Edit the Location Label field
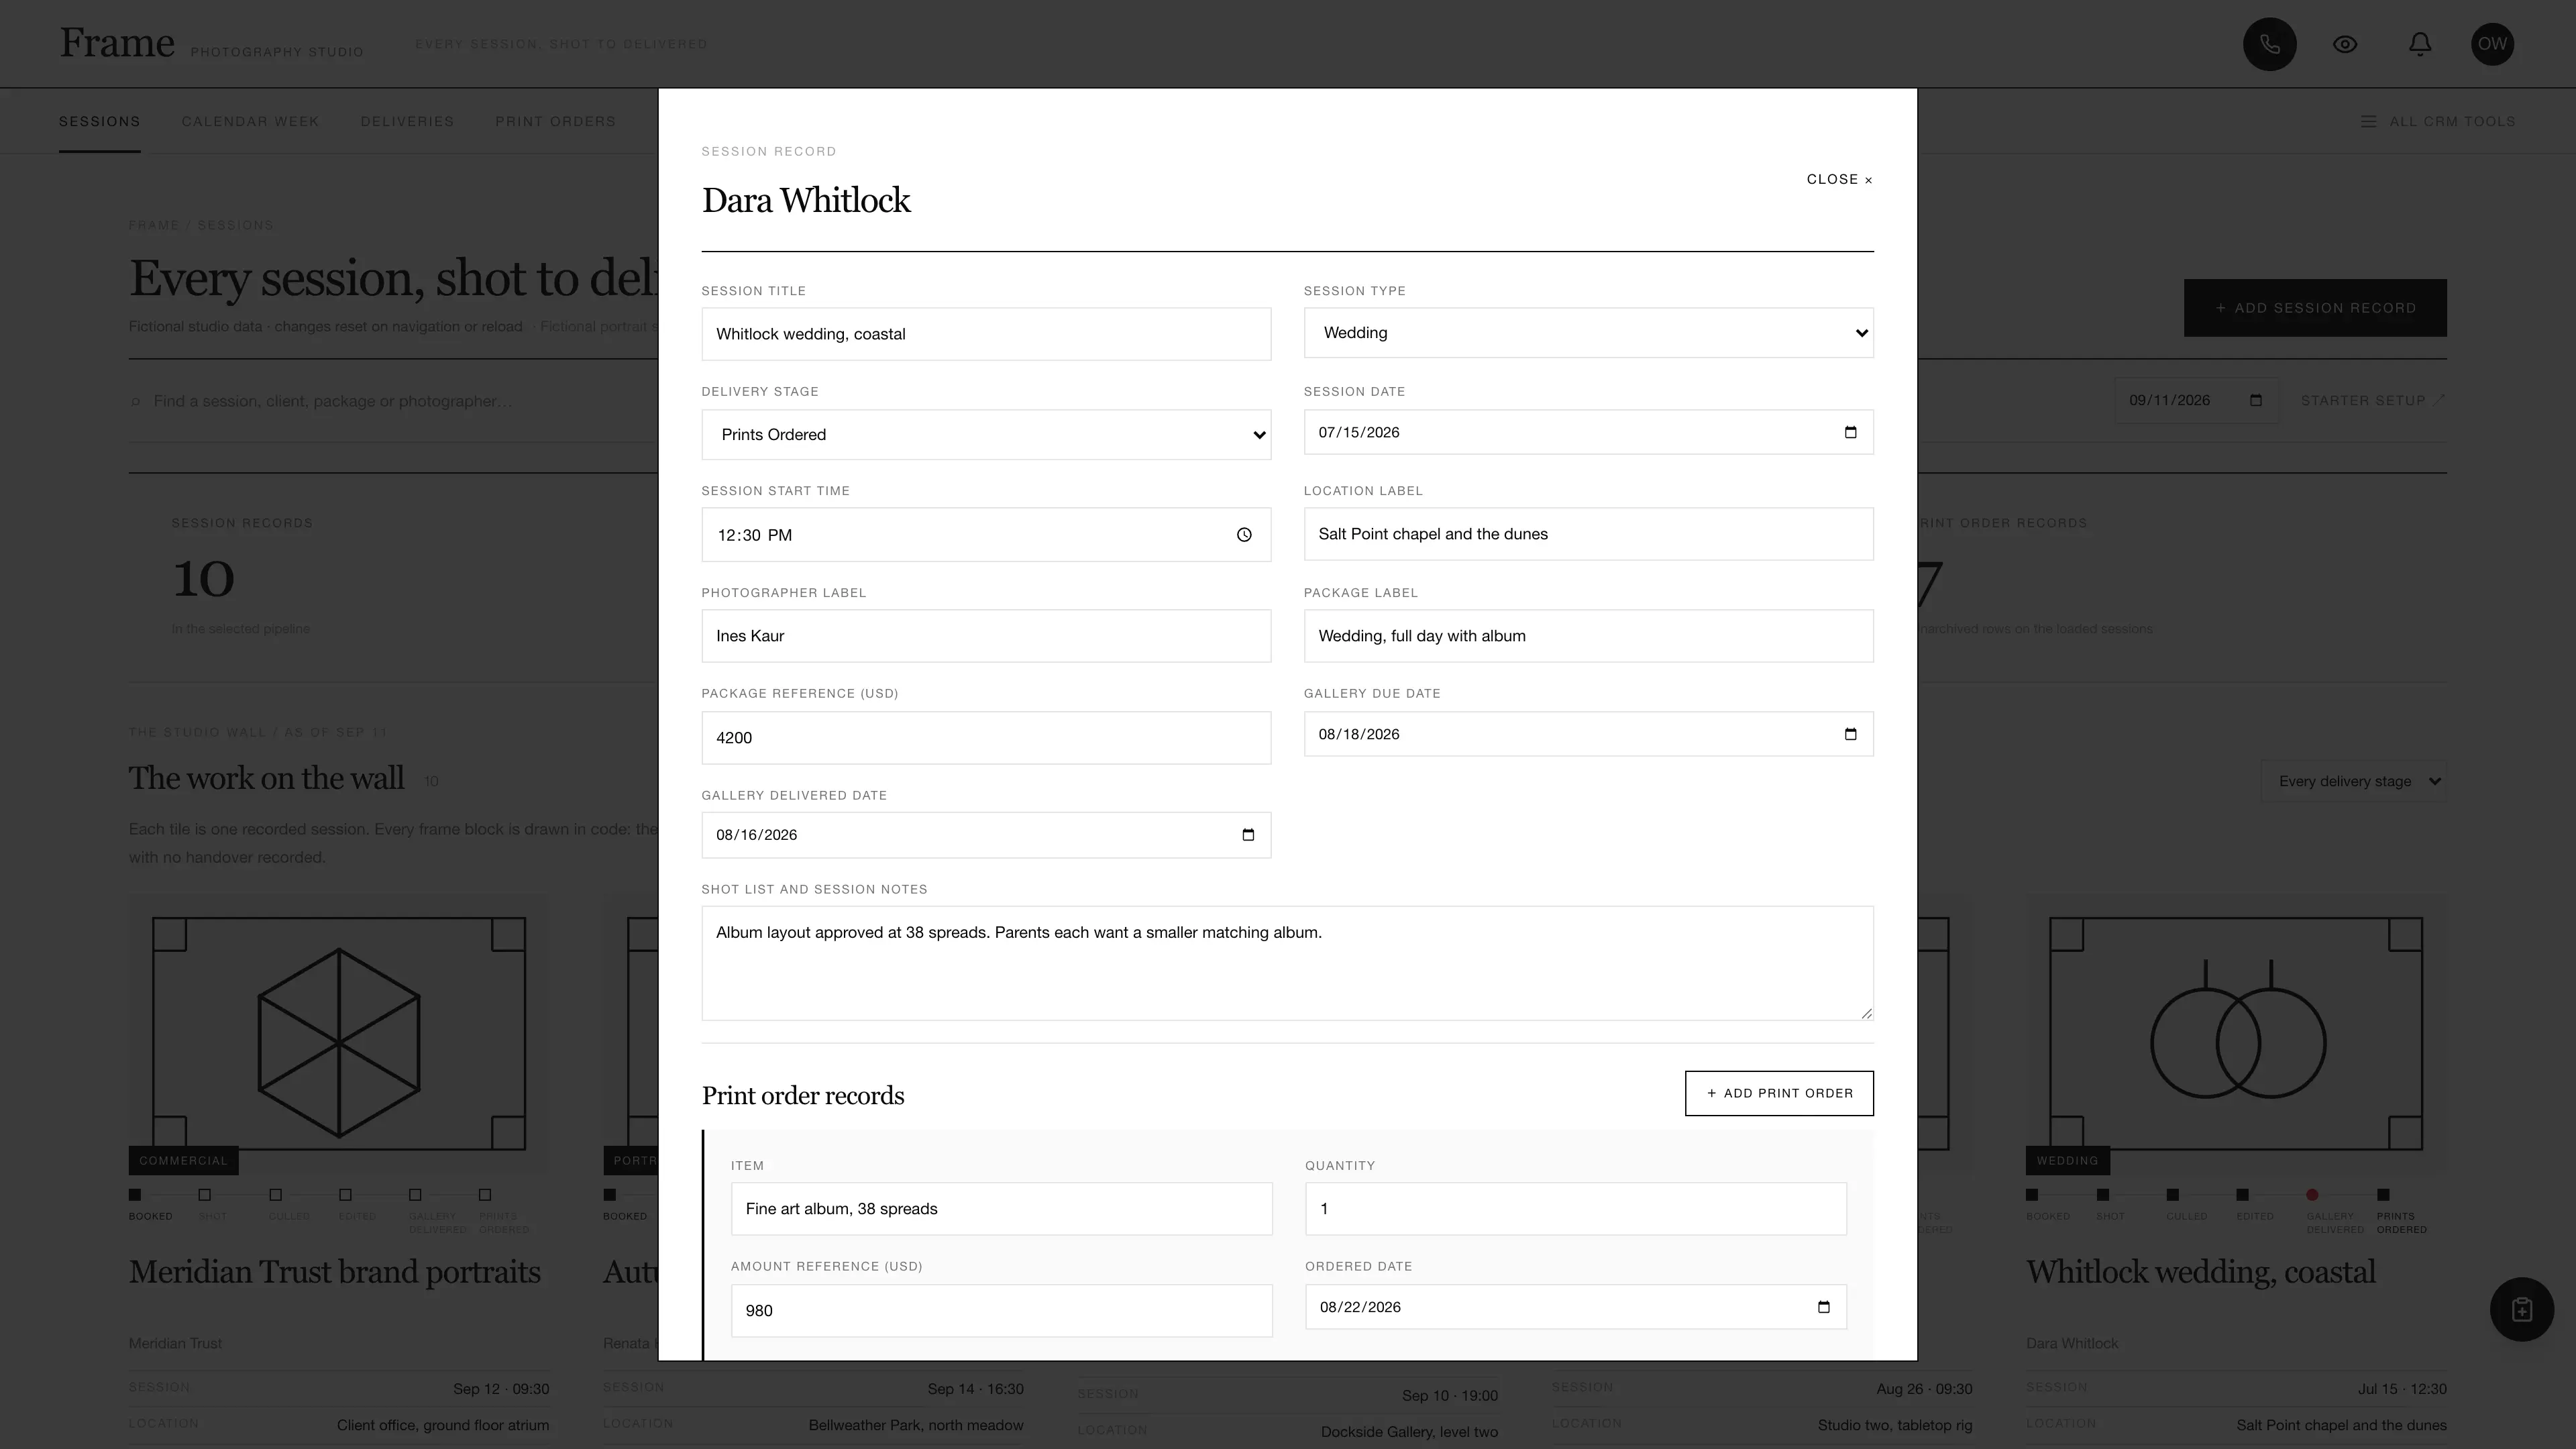 point(1588,534)
